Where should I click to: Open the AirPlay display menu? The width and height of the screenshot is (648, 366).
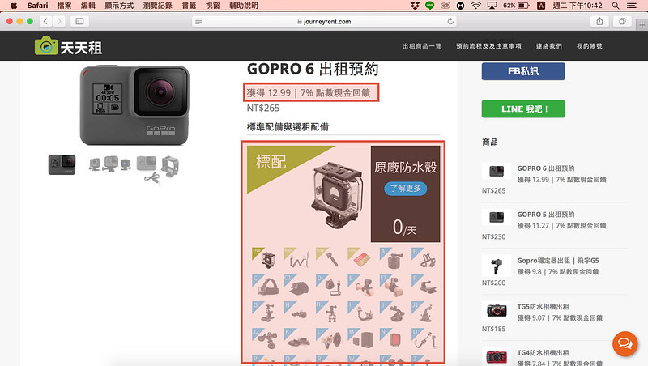[x=492, y=6]
